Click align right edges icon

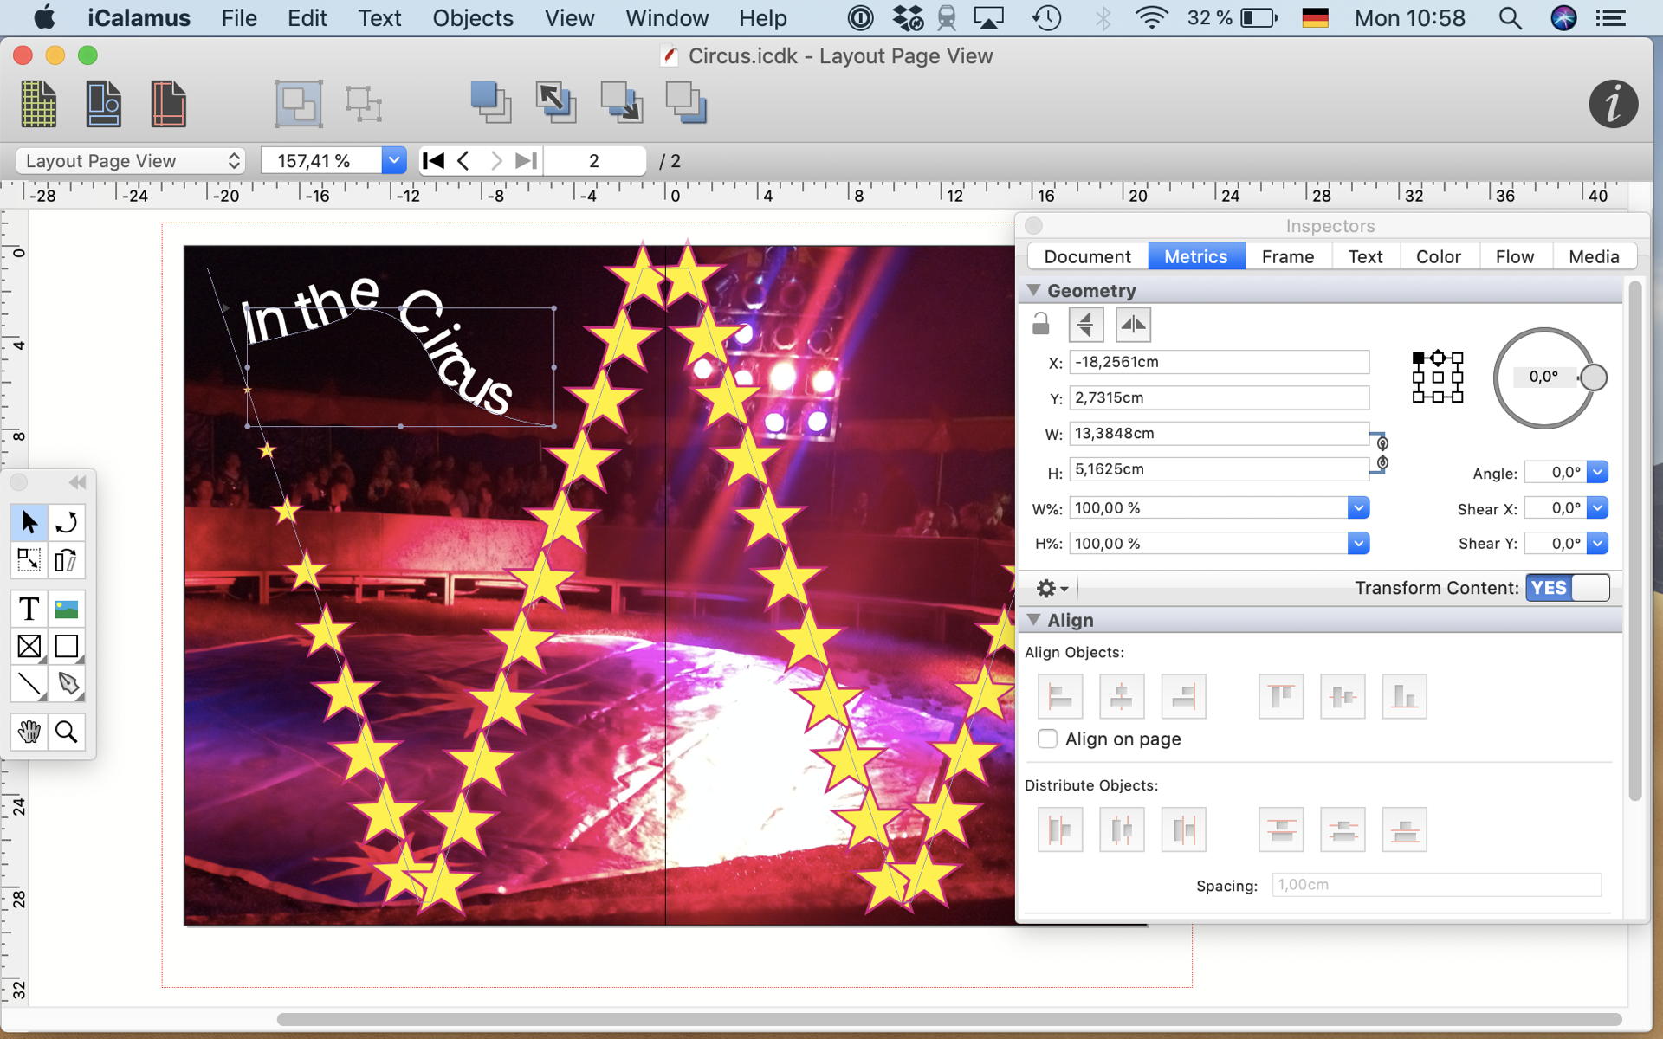coord(1183,696)
